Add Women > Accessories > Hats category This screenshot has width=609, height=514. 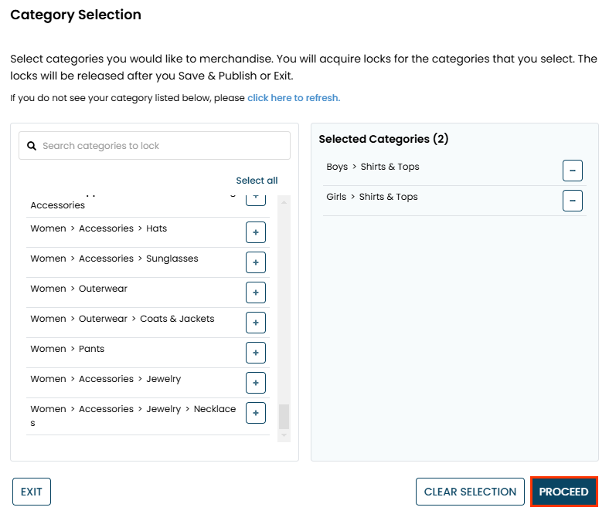click(256, 232)
